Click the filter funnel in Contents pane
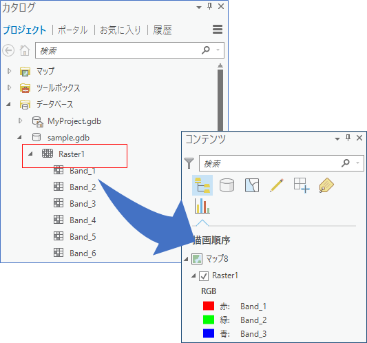 tap(189, 163)
